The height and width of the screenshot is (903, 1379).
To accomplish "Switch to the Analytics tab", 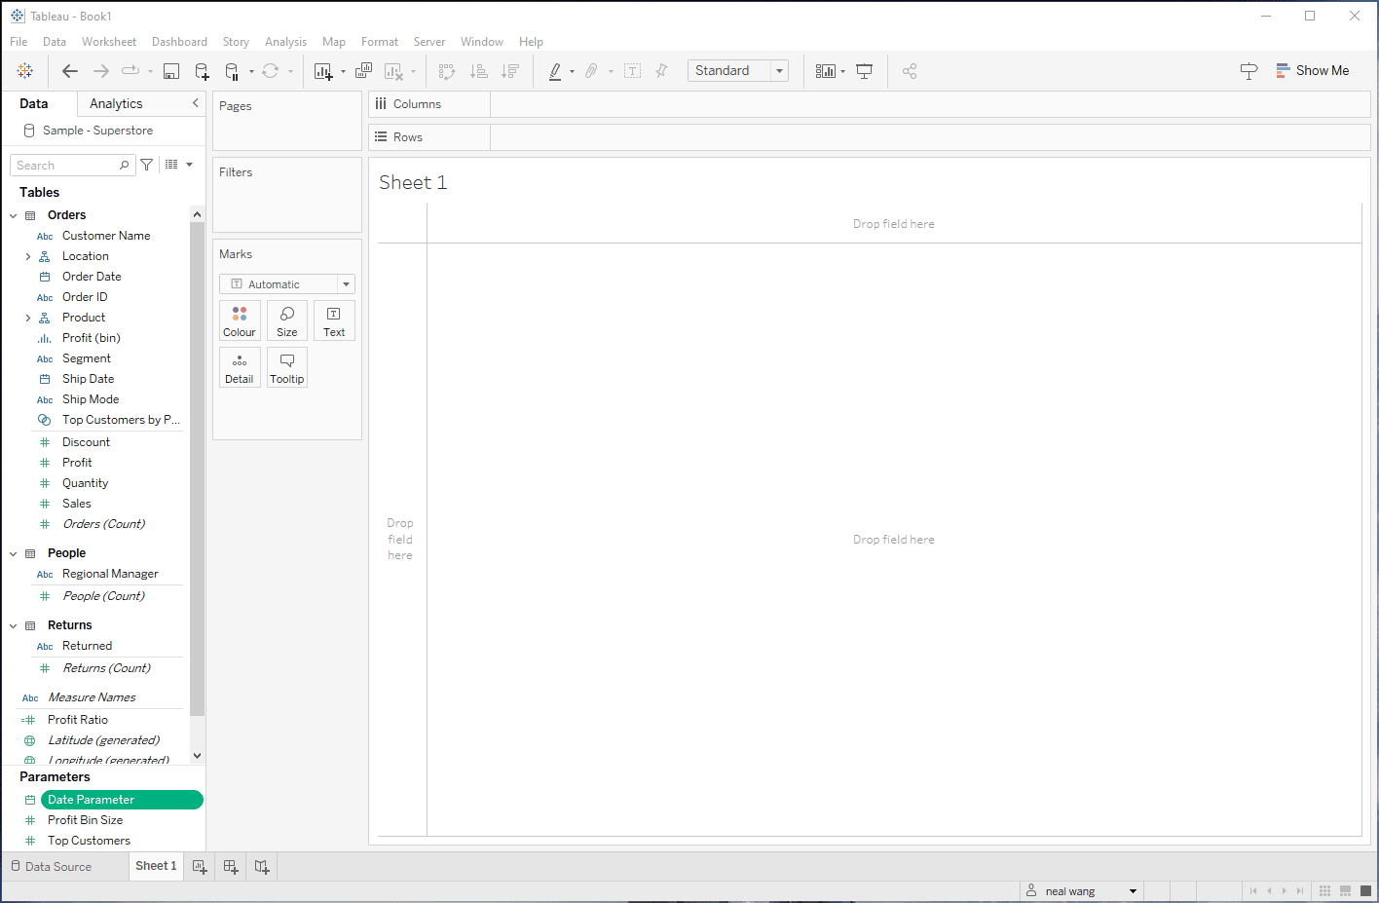I will pyautogui.click(x=116, y=104).
